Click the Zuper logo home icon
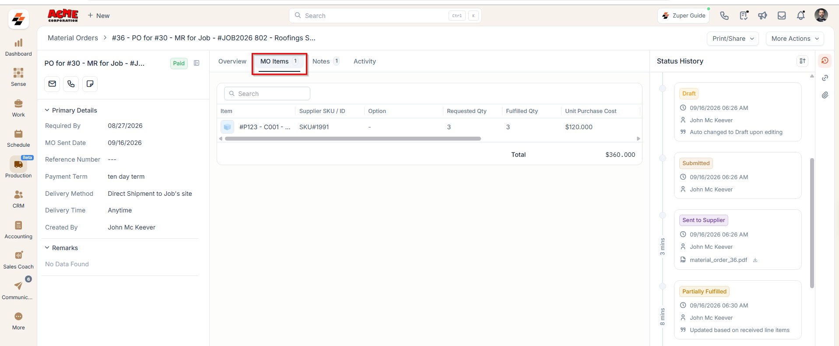 click(x=18, y=19)
